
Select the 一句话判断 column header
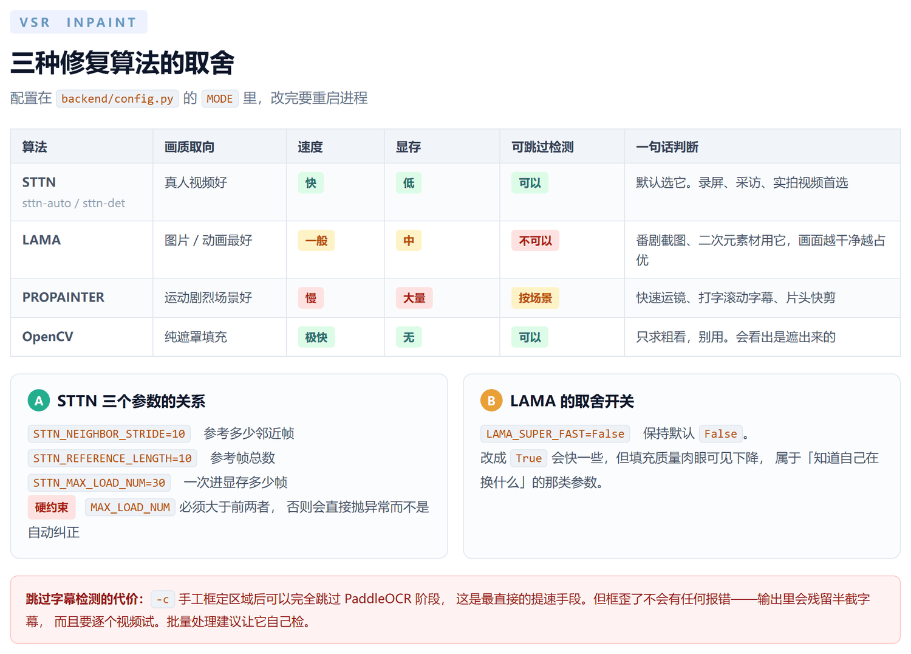point(762,146)
